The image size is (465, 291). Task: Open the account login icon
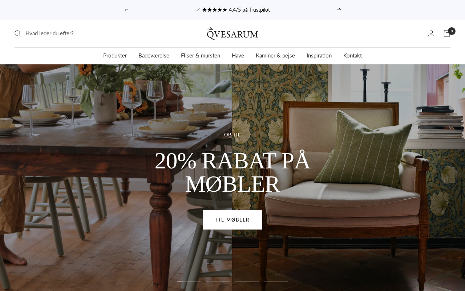(x=431, y=33)
